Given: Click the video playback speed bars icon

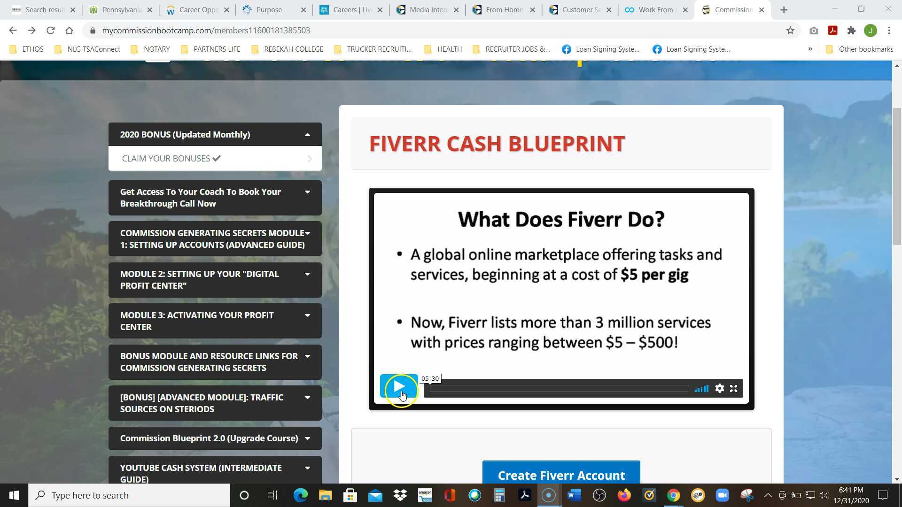Looking at the screenshot, I should pos(701,388).
